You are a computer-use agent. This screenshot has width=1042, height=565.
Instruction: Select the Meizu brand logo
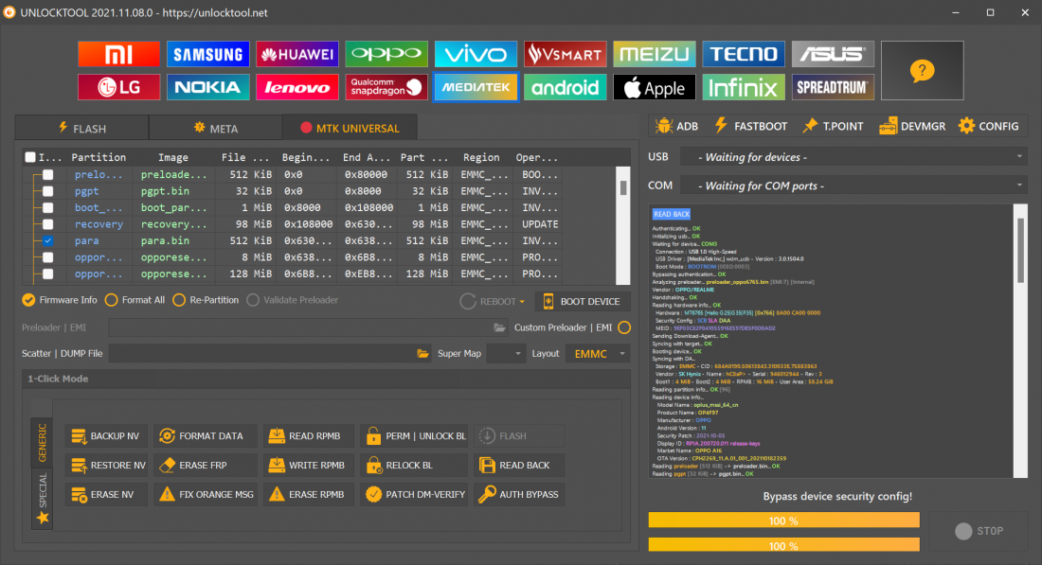click(654, 54)
